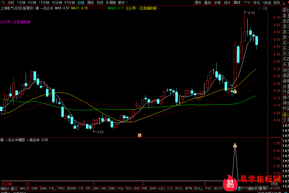Expand the 更多 period options
This screenshot has width=289, height=193.
(123, 3)
